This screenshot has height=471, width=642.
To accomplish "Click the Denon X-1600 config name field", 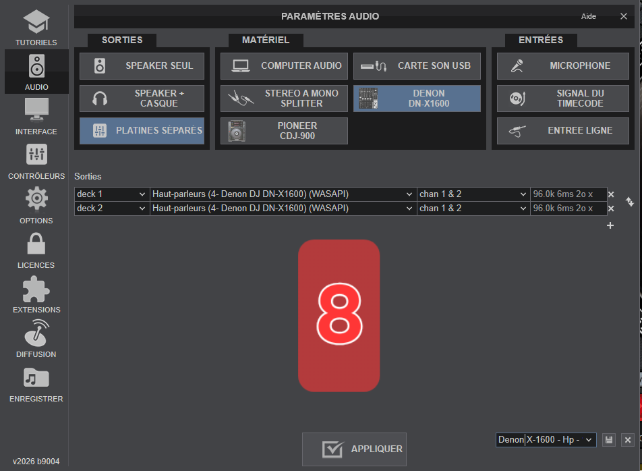I will click(538, 440).
